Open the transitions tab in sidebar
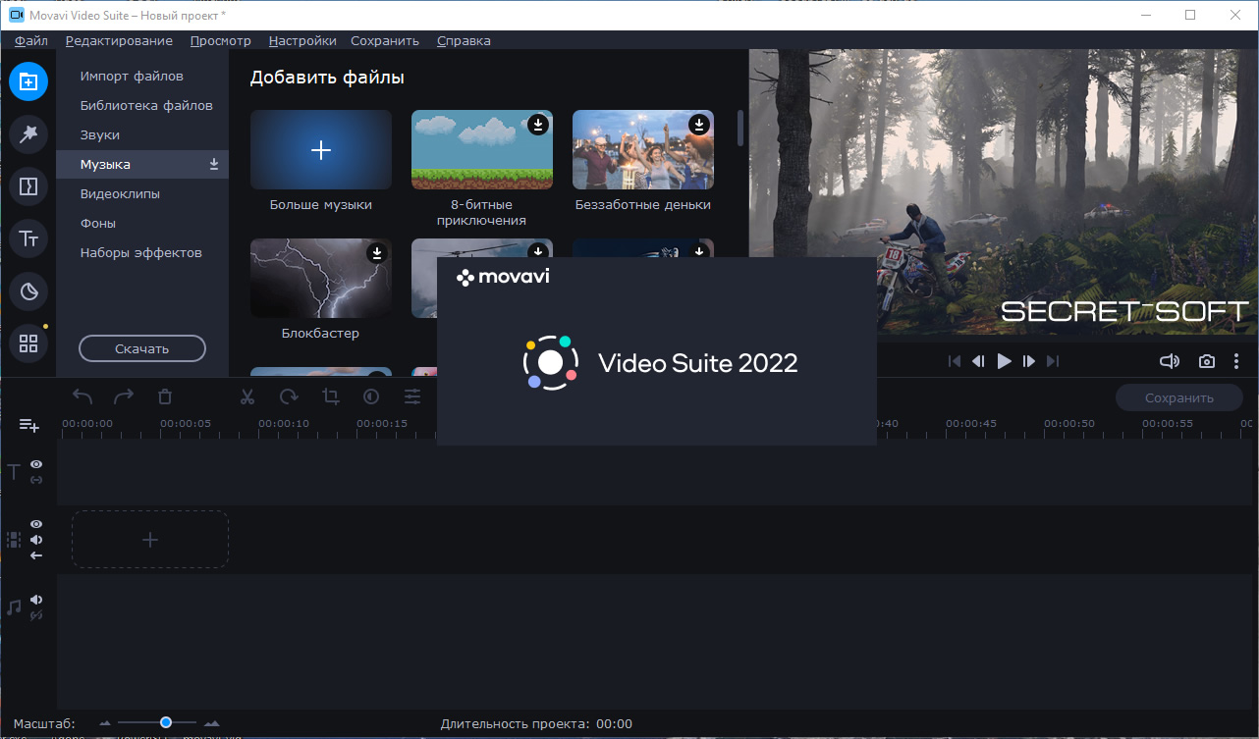The width and height of the screenshot is (1259, 739). (x=28, y=185)
